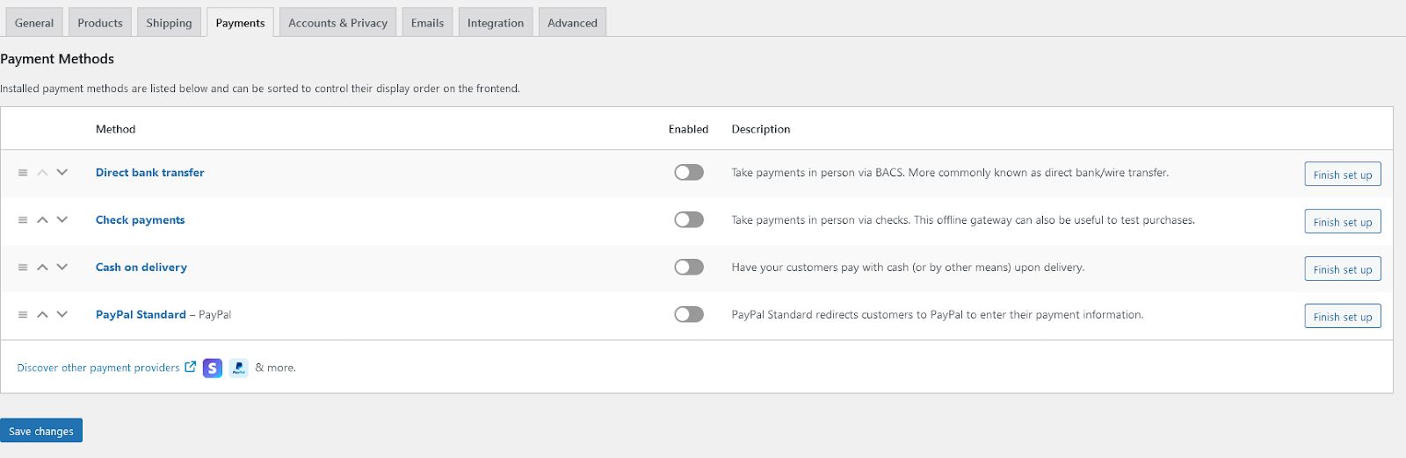1406x458 pixels.
Task: Click the Stripe provider icon
Action: click(x=213, y=369)
